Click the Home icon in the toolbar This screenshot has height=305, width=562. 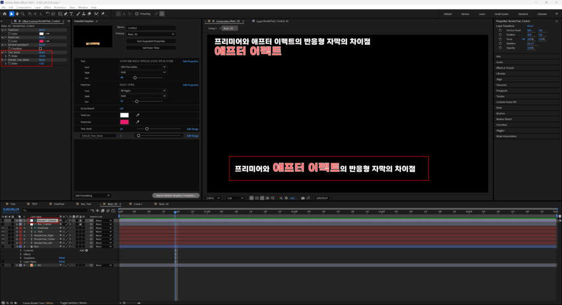(4, 14)
